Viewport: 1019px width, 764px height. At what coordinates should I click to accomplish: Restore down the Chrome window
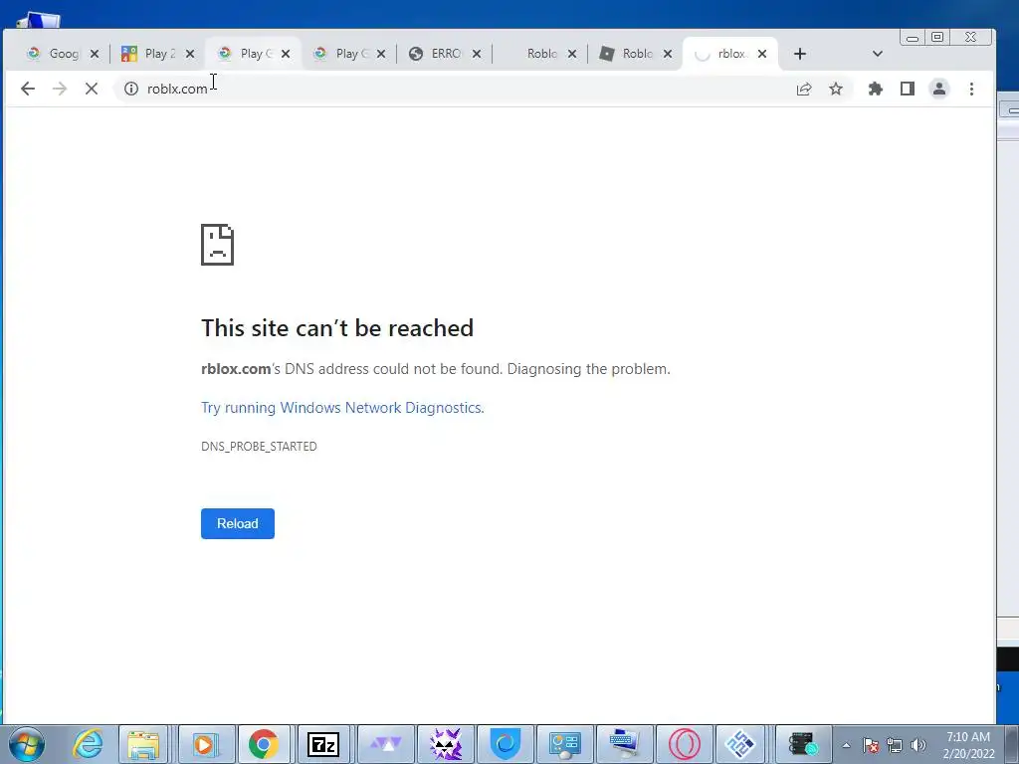937,38
